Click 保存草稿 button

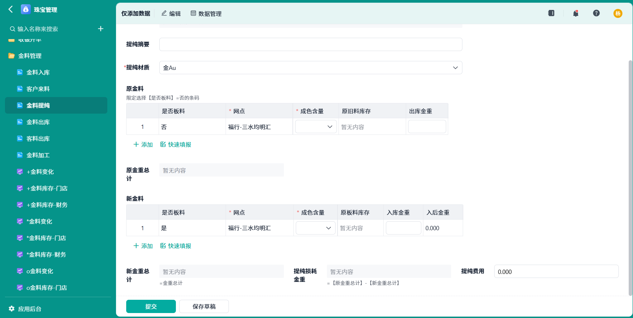tap(204, 306)
